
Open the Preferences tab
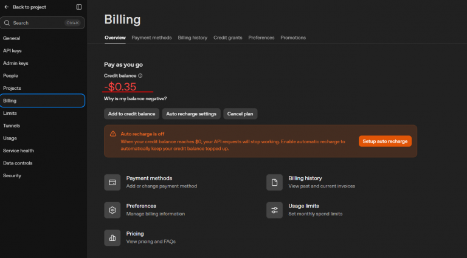(x=261, y=38)
